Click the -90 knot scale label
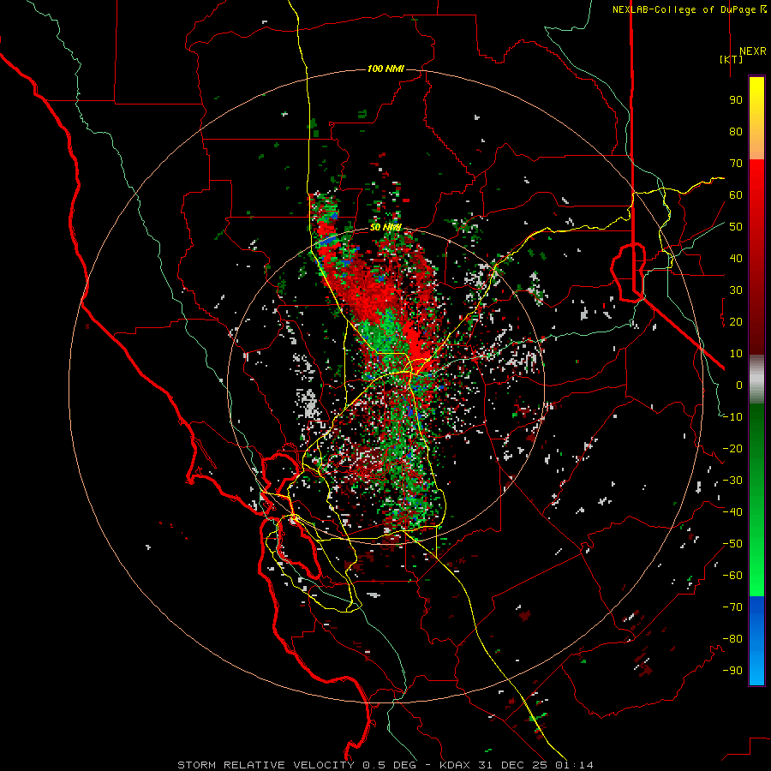The image size is (771, 771). point(732,671)
